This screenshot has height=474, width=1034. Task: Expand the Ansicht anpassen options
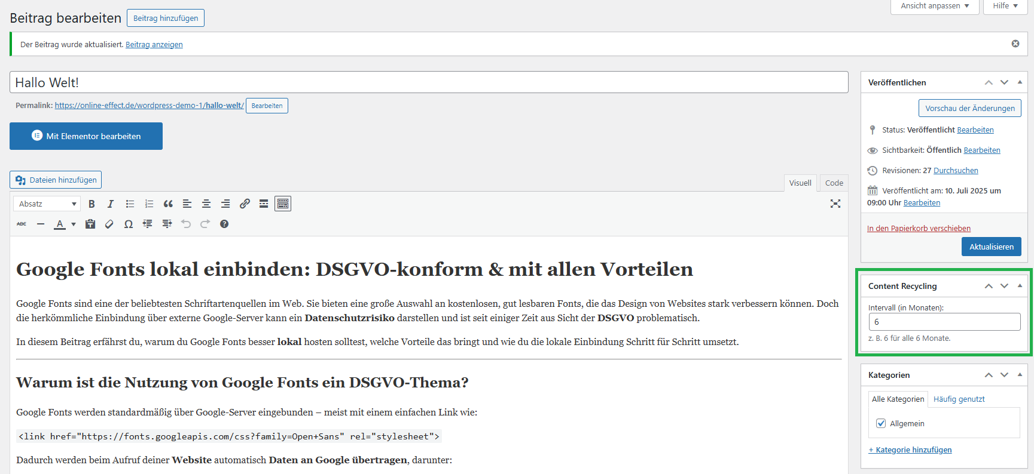[x=935, y=6]
